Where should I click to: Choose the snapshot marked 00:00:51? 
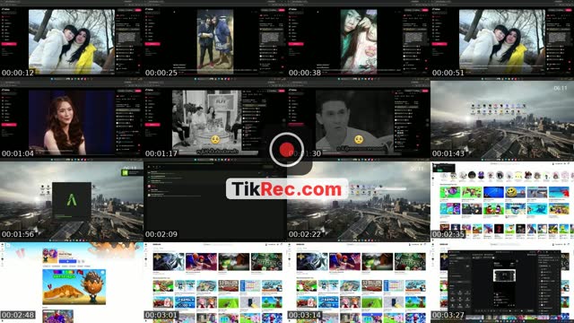click(502, 40)
